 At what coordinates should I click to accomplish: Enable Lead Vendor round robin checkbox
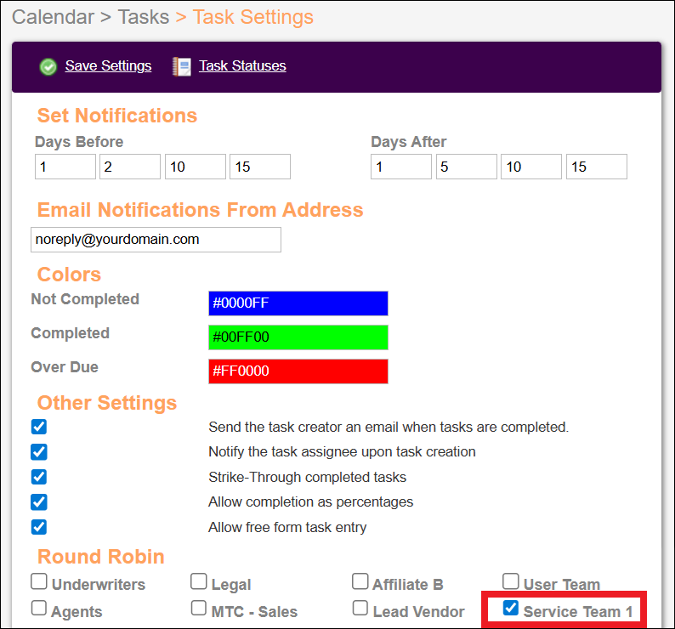pos(360,609)
